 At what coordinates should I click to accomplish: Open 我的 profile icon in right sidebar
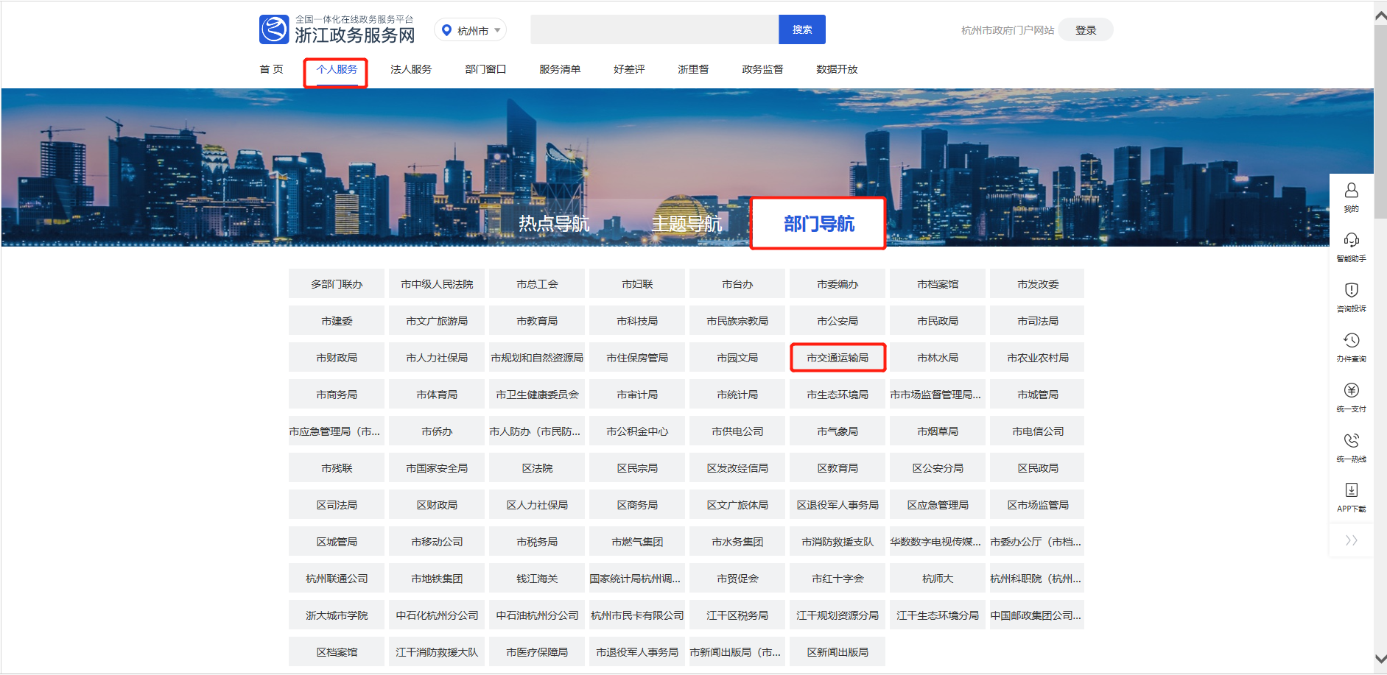(1352, 193)
